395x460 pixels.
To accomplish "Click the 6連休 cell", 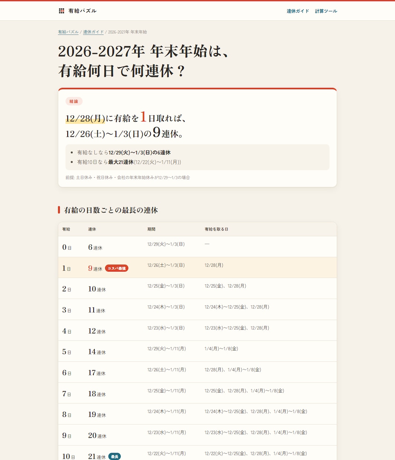I will click(x=95, y=247).
